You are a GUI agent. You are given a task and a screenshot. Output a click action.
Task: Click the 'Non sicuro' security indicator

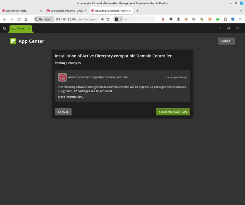click(44, 19)
